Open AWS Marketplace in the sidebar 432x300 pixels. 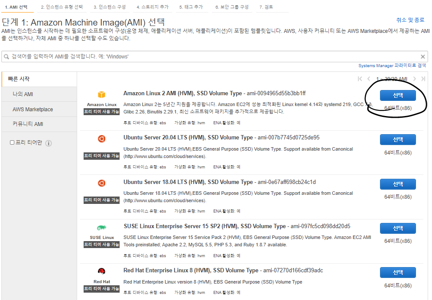pos(39,110)
